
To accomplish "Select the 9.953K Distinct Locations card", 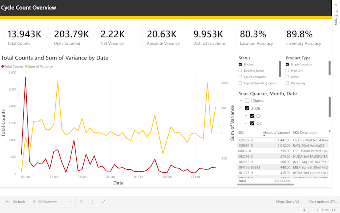I will [x=212, y=36].
